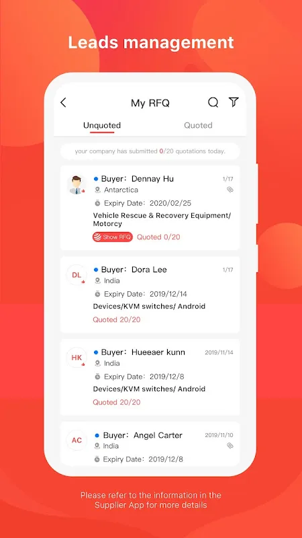The height and width of the screenshot is (538, 302).
Task: Tap the back arrow beside My RFQ
Action: click(63, 103)
